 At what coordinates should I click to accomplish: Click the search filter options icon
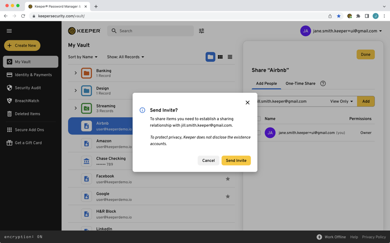(202, 31)
